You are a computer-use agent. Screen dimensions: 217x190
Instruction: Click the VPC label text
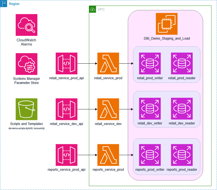101,9
